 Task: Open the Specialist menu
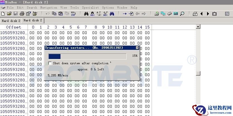click(90, 7)
